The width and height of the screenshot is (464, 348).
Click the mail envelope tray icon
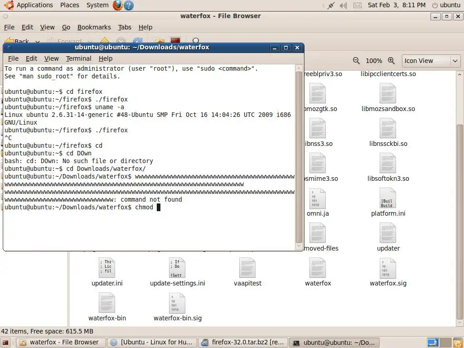(358, 5)
